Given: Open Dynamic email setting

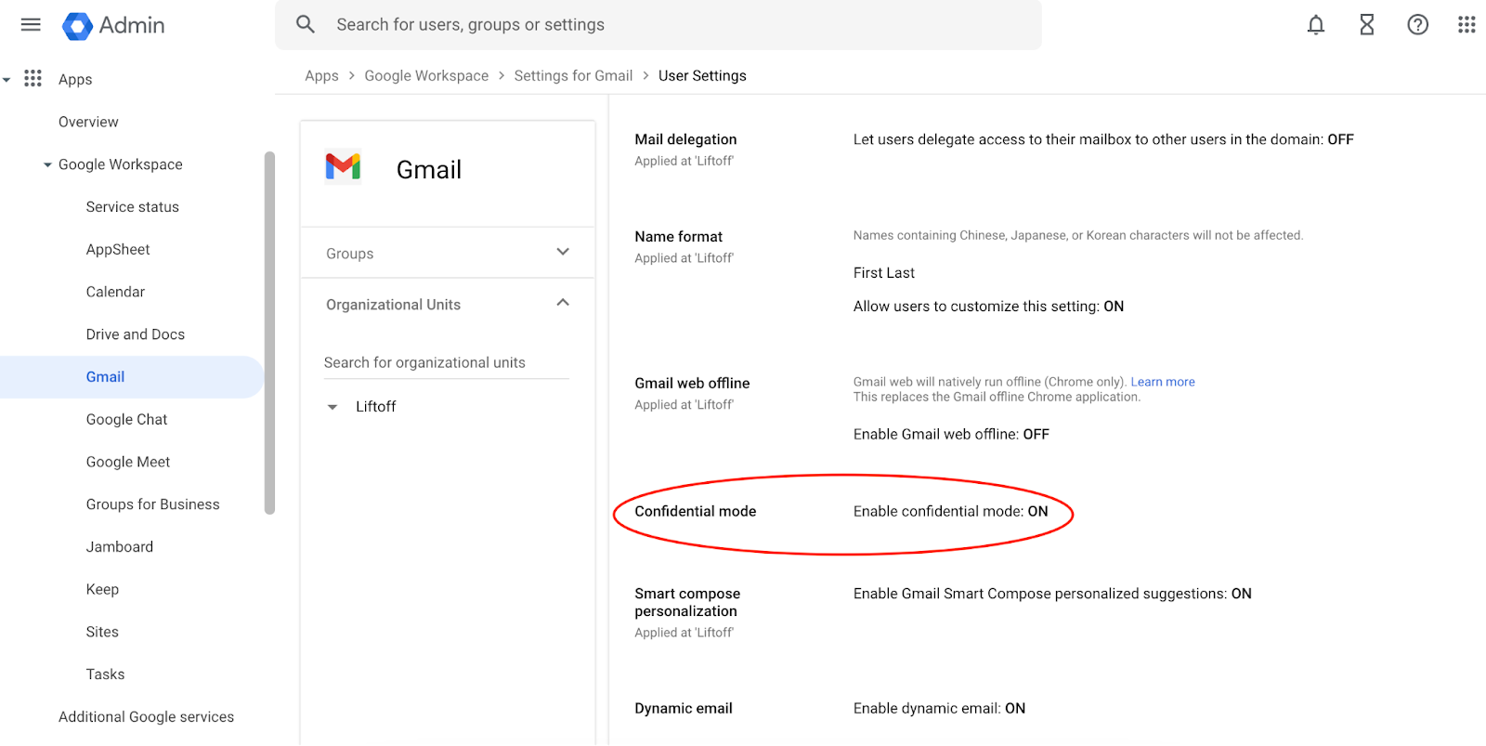Looking at the screenshot, I should [684, 709].
